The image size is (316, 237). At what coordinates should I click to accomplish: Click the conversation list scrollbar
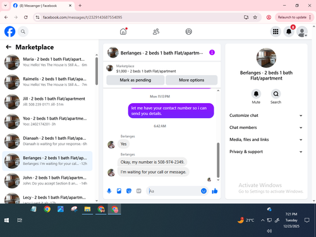click(97, 71)
